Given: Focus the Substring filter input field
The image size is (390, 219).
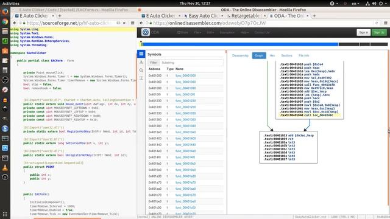Looking at the screenshot, I should tap(191, 63).
